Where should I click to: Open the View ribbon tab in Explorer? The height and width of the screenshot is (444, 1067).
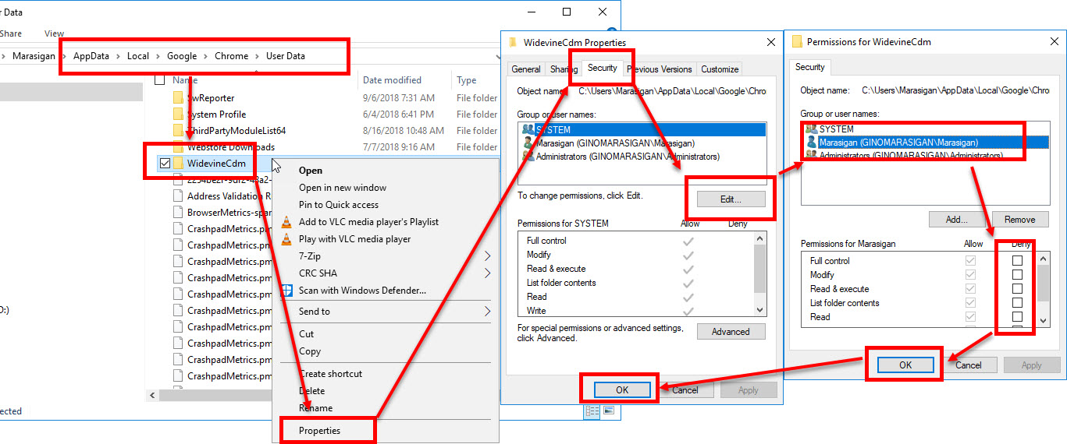point(55,33)
